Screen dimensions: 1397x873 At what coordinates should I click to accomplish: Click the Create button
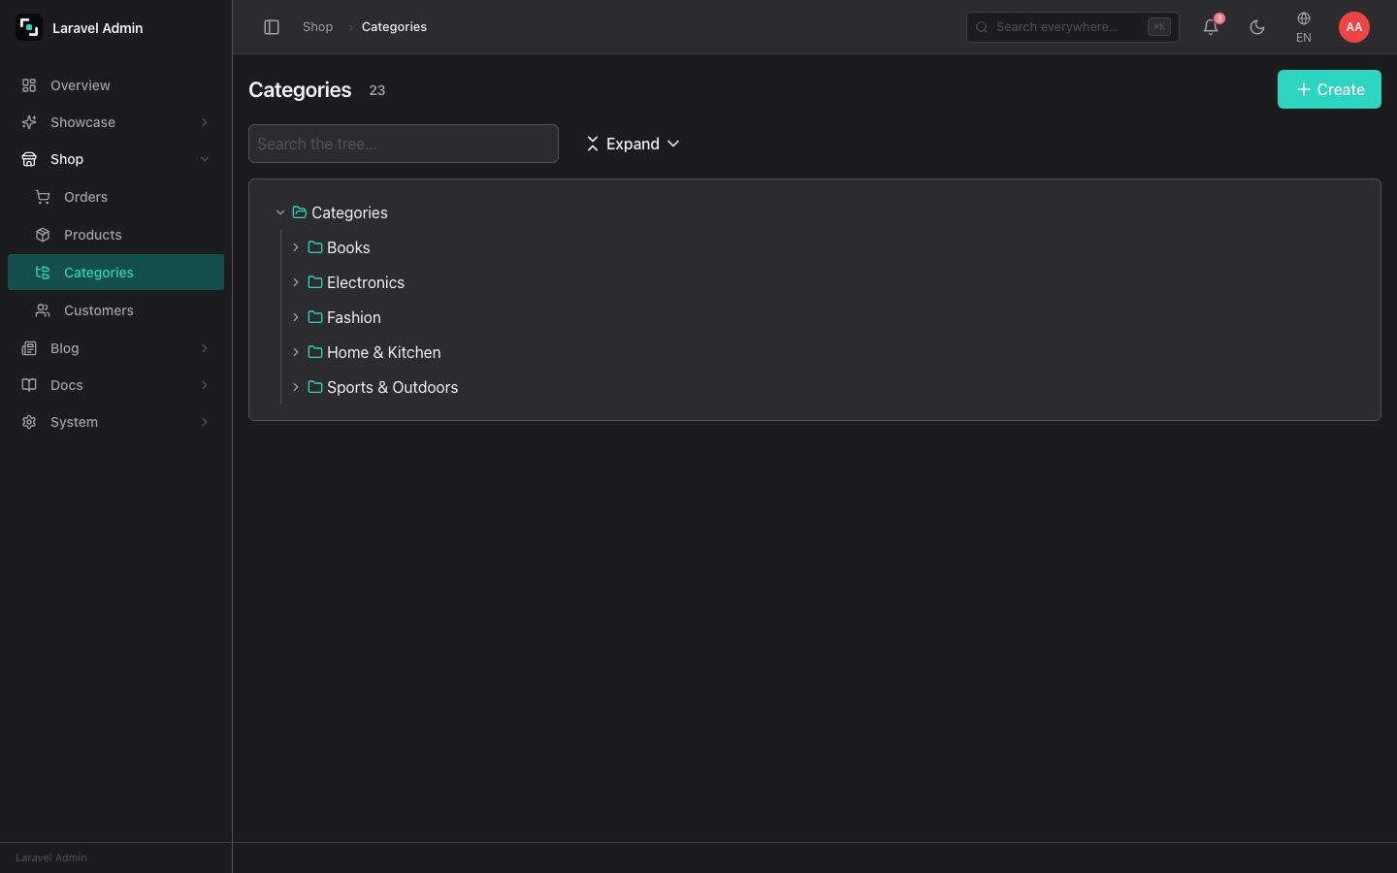1329,89
